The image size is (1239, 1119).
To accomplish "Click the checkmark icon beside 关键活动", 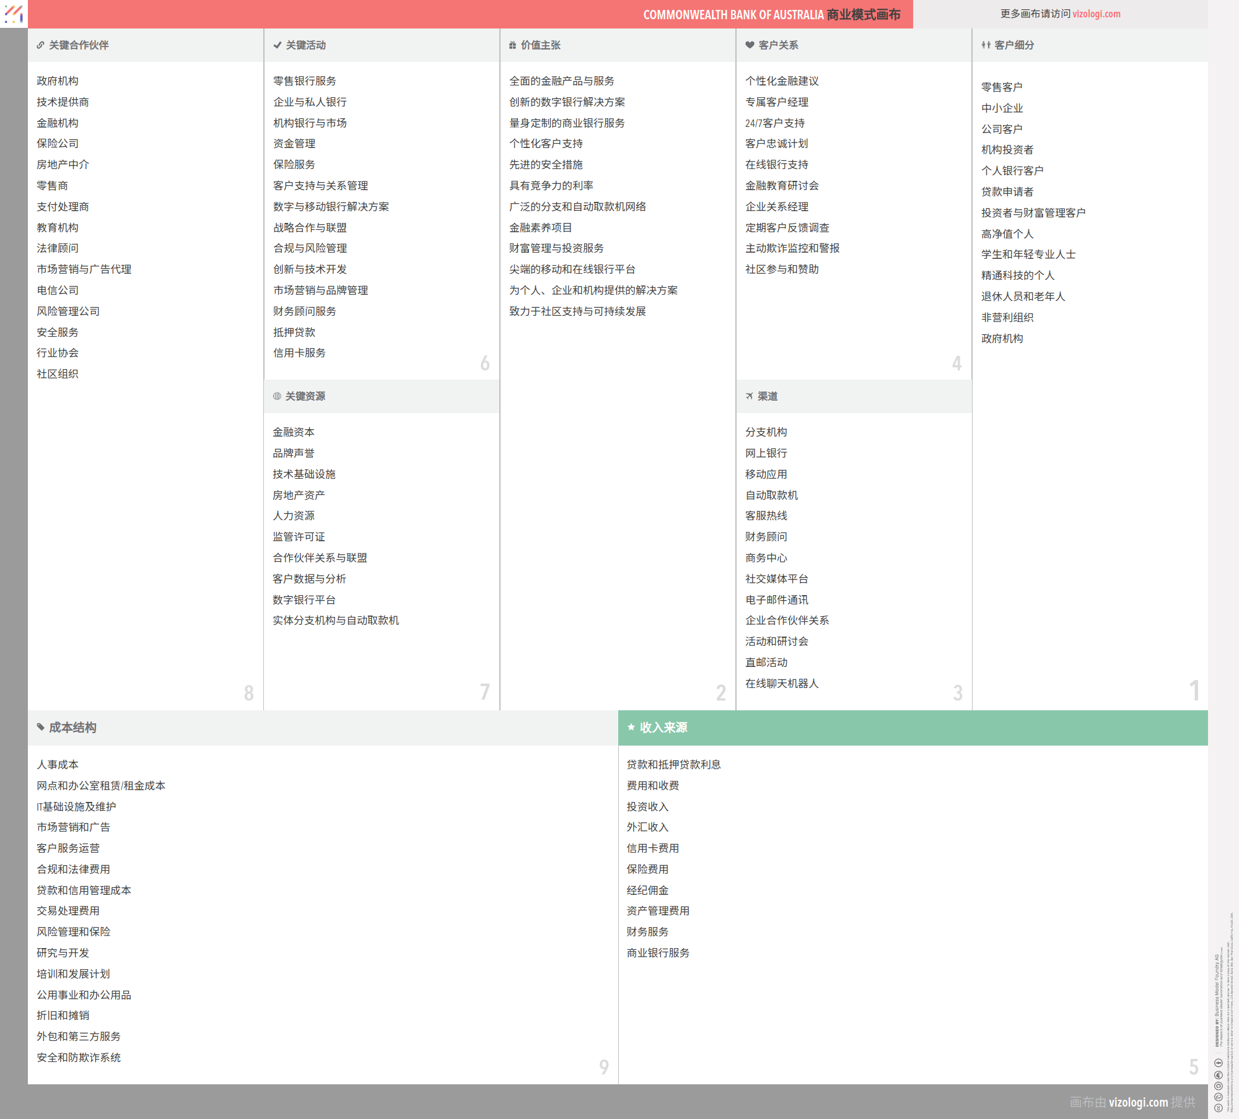I will (x=277, y=45).
